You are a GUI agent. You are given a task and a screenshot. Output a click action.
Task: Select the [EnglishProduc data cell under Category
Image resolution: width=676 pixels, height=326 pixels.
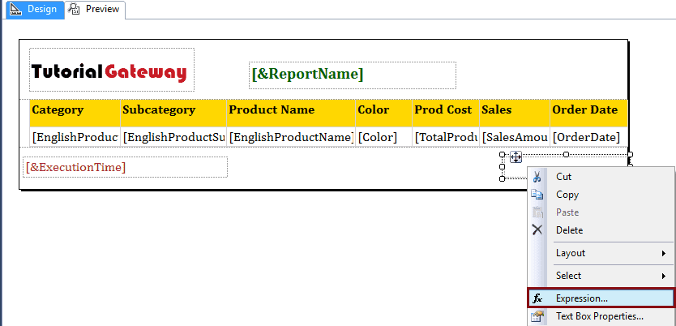pos(75,137)
